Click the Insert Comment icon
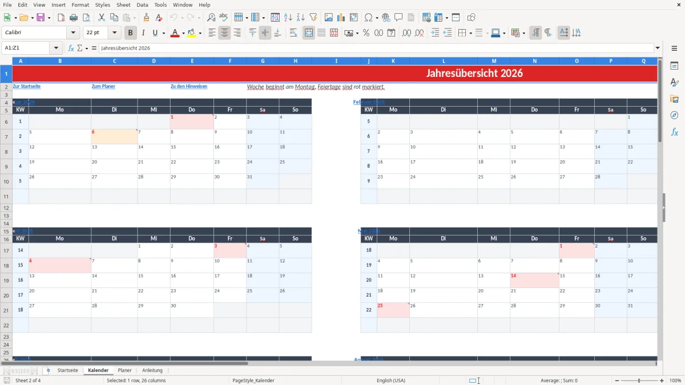685x385 pixels. click(x=398, y=18)
